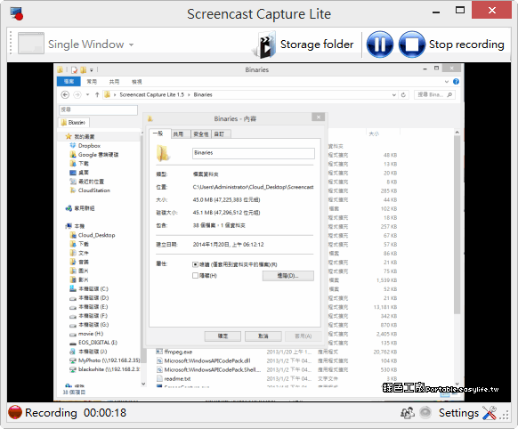This screenshot has height=429, width=518.
Task: Select Microsoft.WindowsAPICodePack.dll in file list
Action: pos(204,360)
